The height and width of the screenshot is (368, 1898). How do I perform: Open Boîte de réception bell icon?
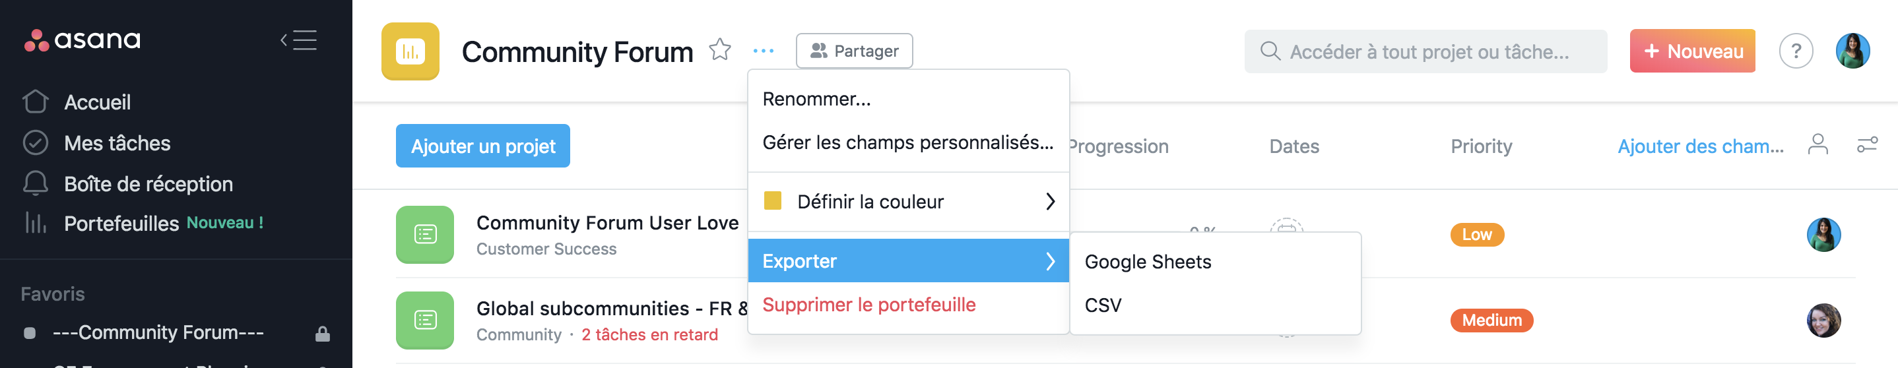click(36, 183)
